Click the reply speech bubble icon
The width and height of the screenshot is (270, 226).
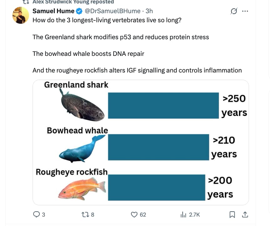coord(36,215)
